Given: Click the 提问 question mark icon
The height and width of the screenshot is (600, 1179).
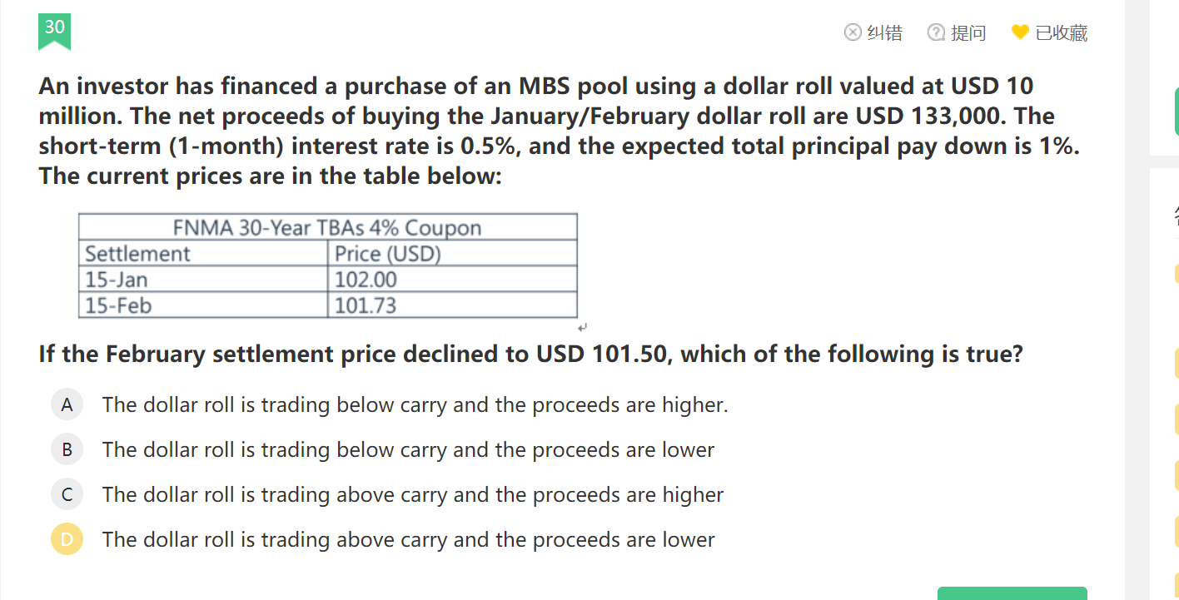Looking at the screenshot, I should pos(937,32).
